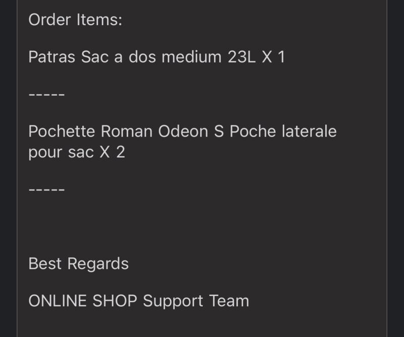The width and height of the screenshot is (404, 337).
Task: Click "pour sac" on the wrapped line
Action: click(61, 152)
